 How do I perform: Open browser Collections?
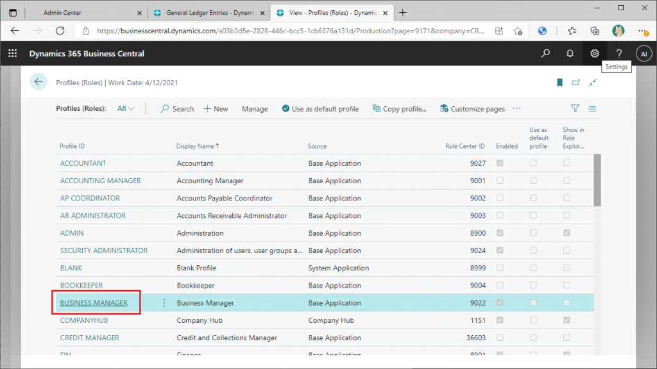tap(595, 31)
